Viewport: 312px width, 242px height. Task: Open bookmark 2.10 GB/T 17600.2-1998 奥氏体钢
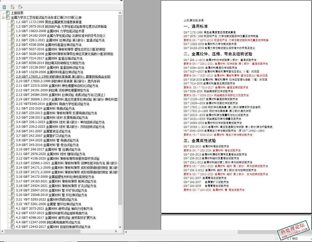click(x=58, y=81)
